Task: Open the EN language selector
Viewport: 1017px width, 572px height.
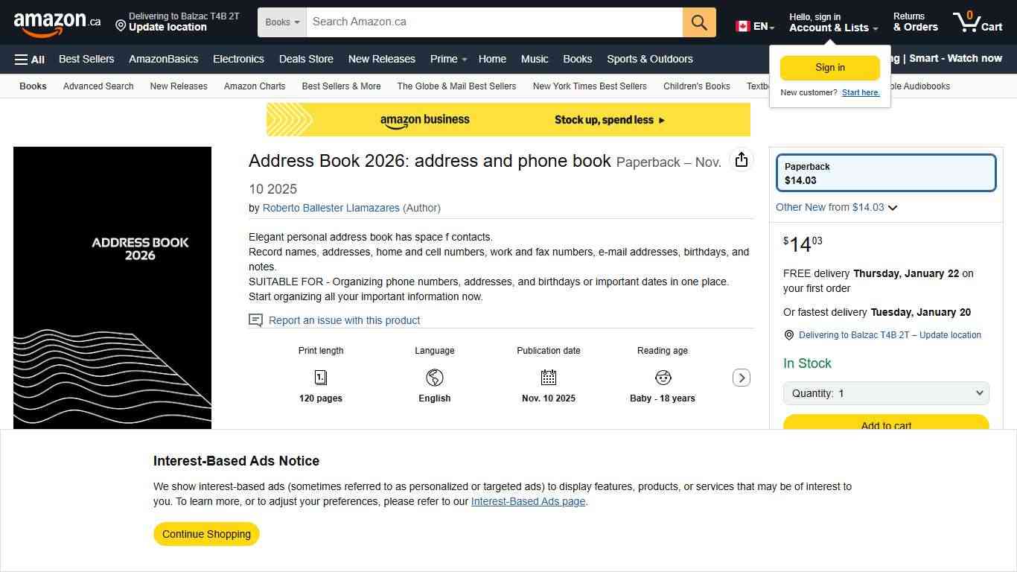Action: click(754, 25)
